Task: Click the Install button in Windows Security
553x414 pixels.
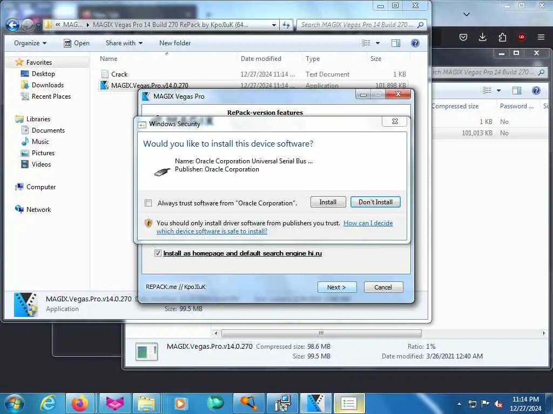Action: coord(328,202)
